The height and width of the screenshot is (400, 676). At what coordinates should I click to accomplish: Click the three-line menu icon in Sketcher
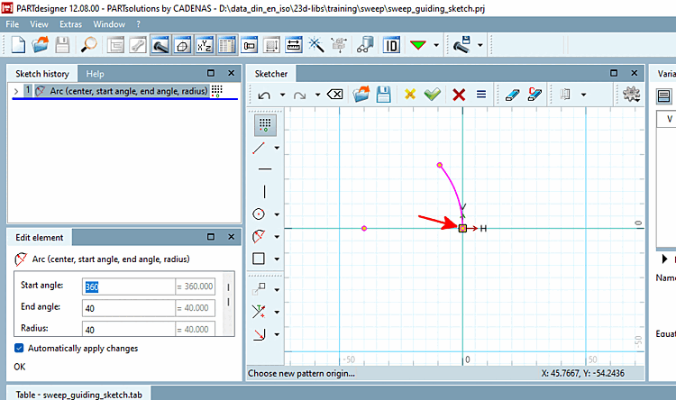pos(481,95)
